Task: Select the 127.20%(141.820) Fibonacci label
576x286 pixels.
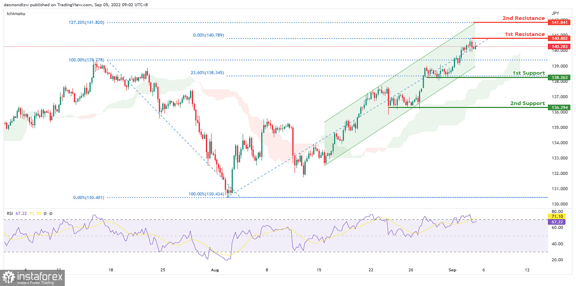Action: click(x=86, y=22)
